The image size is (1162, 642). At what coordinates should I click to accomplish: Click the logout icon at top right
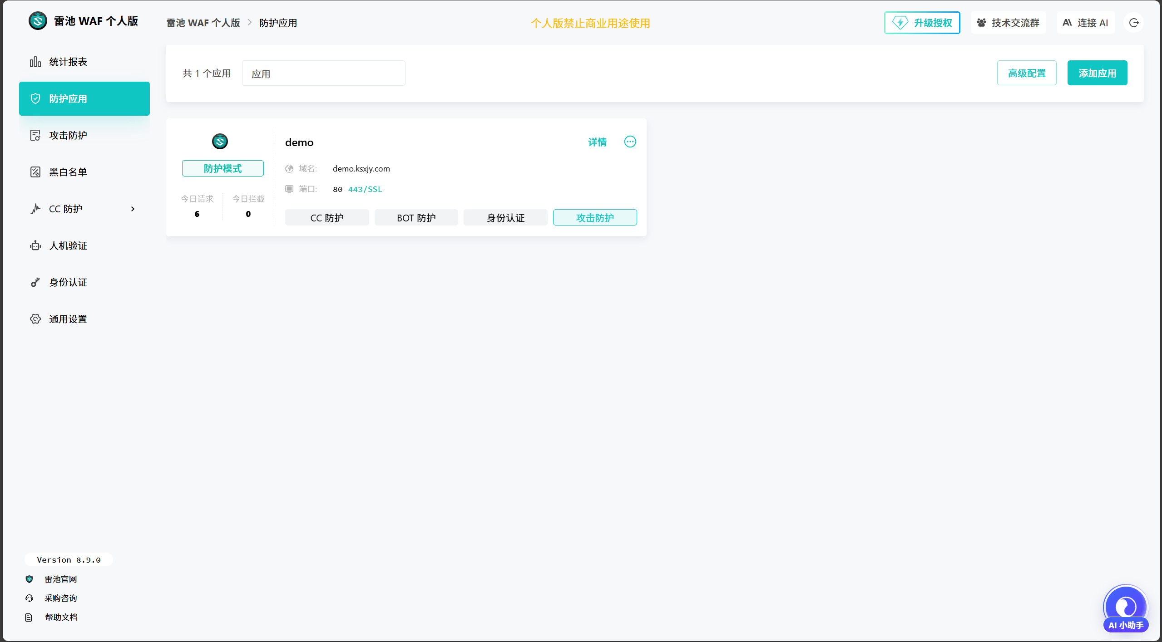coord(1133,22)
